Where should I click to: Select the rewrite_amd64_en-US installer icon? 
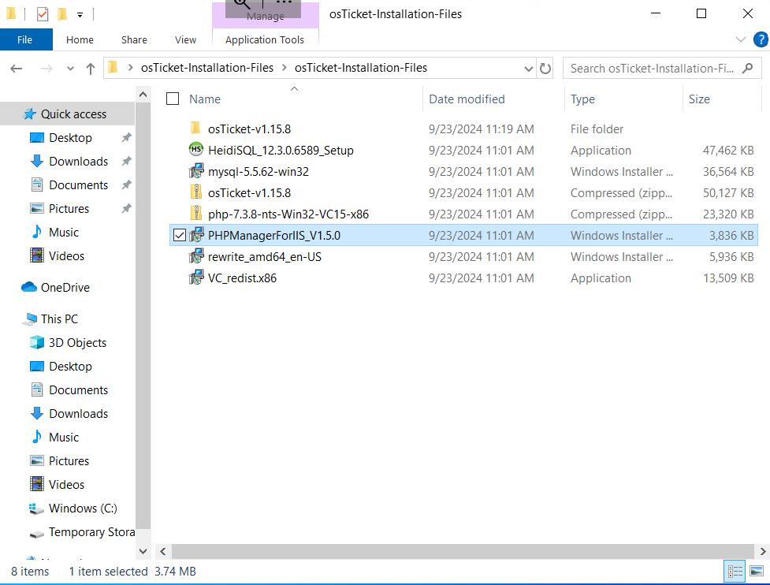pyautogui.click(x=196, y=256)
